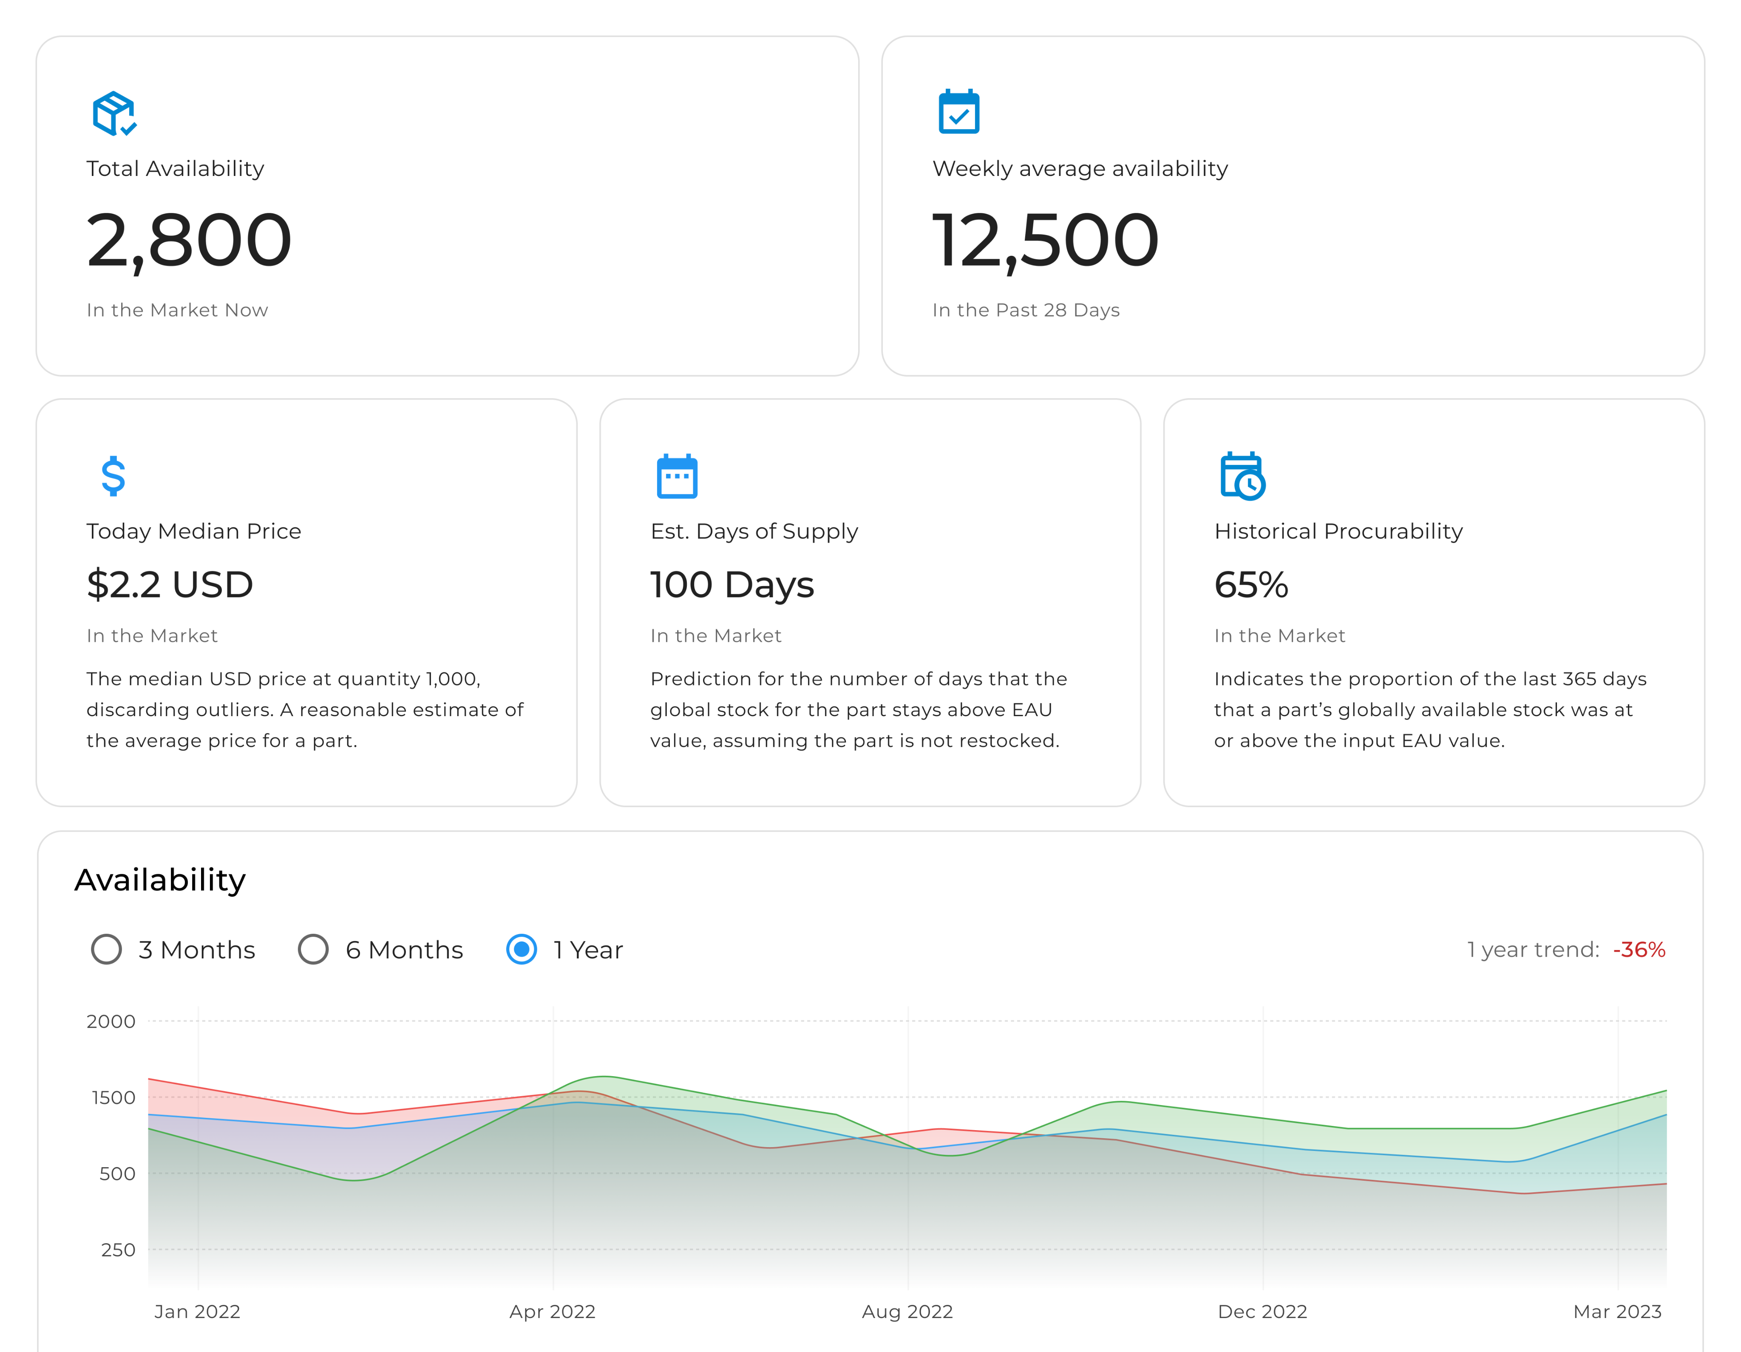Click the Total Availability box icon

click(x=114, y=113)
